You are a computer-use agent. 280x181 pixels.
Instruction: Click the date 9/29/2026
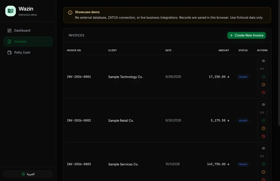pos(173,77)
